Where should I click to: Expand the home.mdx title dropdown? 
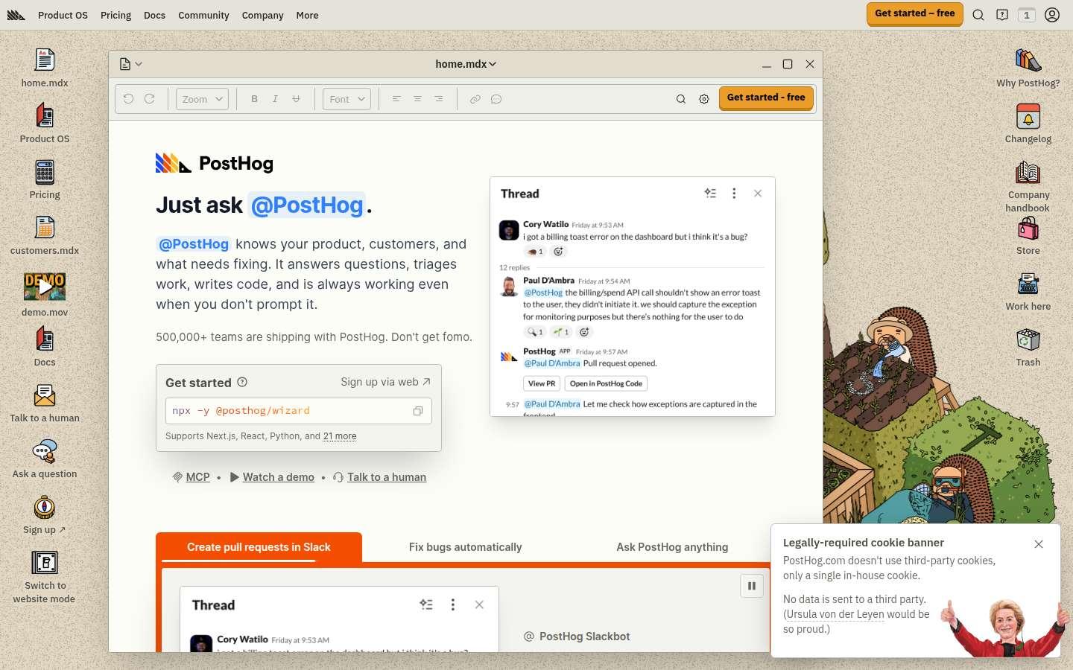[x=466, y=64]
